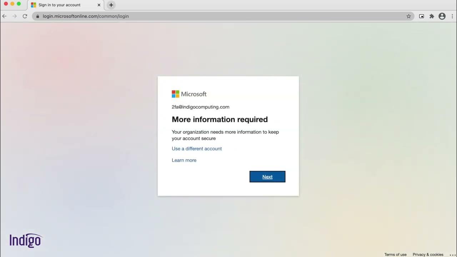Screen dimensions: 457x257
Task: Click the red close window button
Action: coord(6,4)
